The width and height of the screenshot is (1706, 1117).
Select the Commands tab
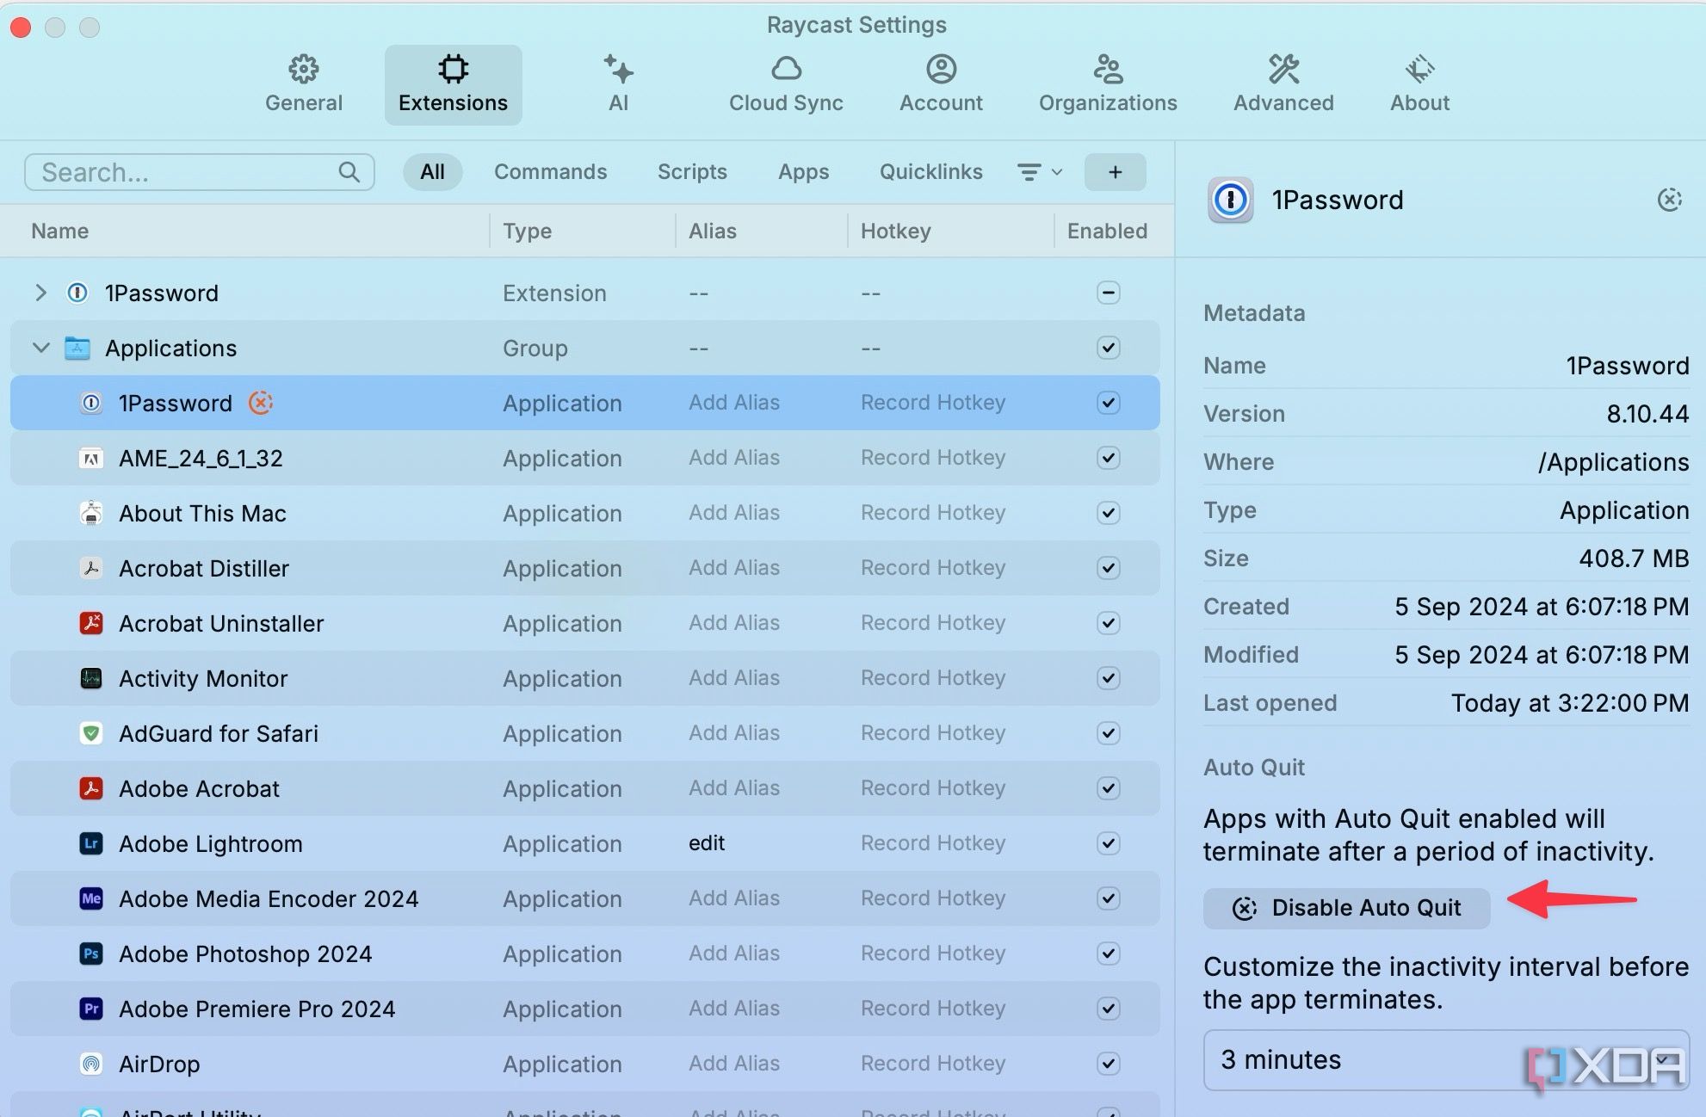point(550,170)
